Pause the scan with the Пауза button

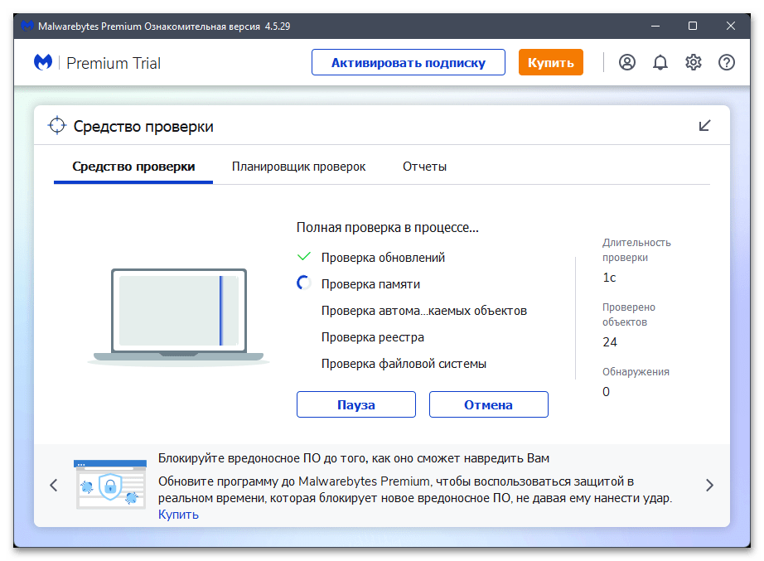[356, 404]
